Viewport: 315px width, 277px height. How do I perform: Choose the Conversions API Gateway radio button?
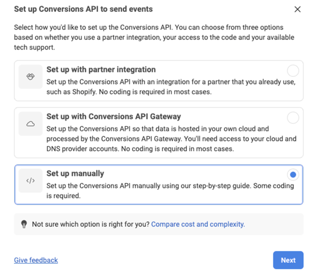pos(293,117)
